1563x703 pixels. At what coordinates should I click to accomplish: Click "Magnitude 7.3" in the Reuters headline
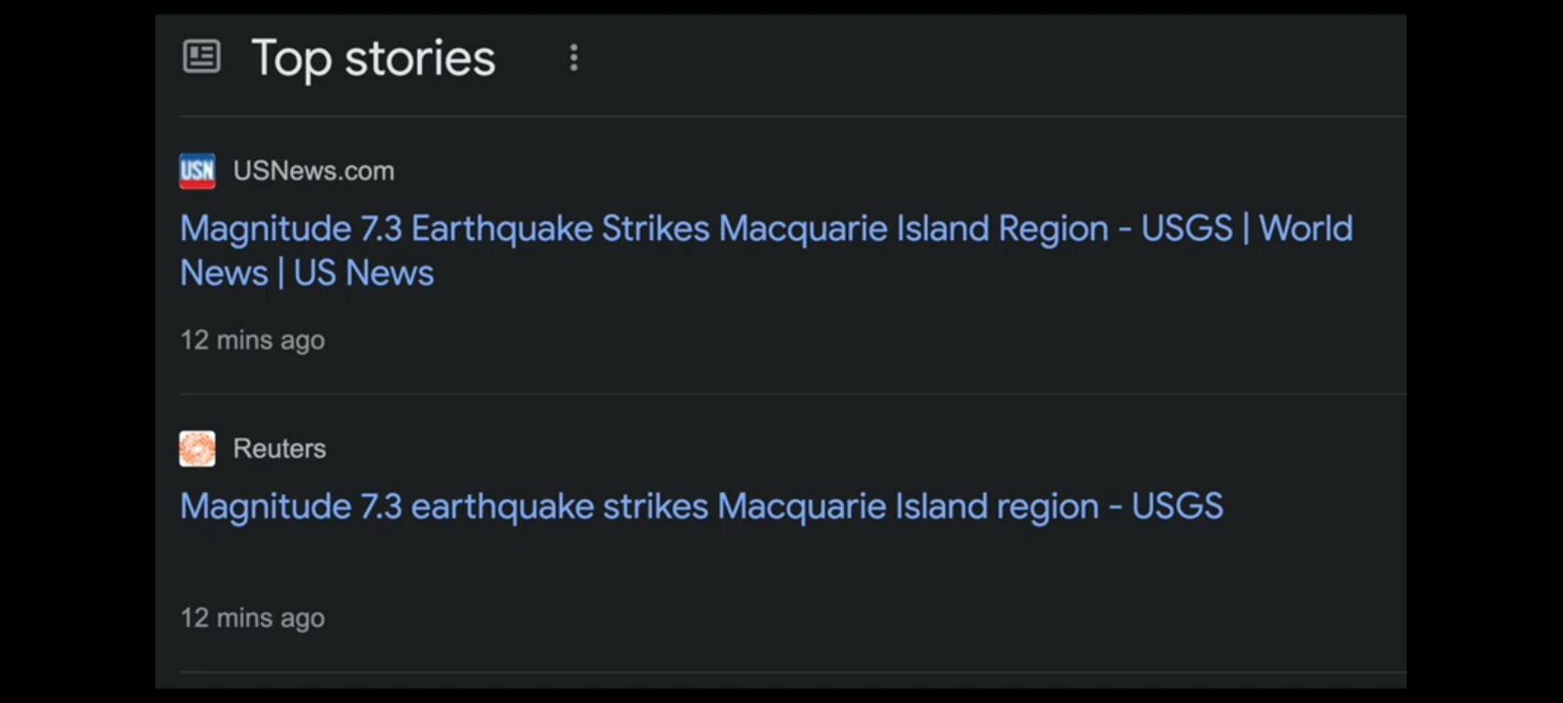point(291,507)
